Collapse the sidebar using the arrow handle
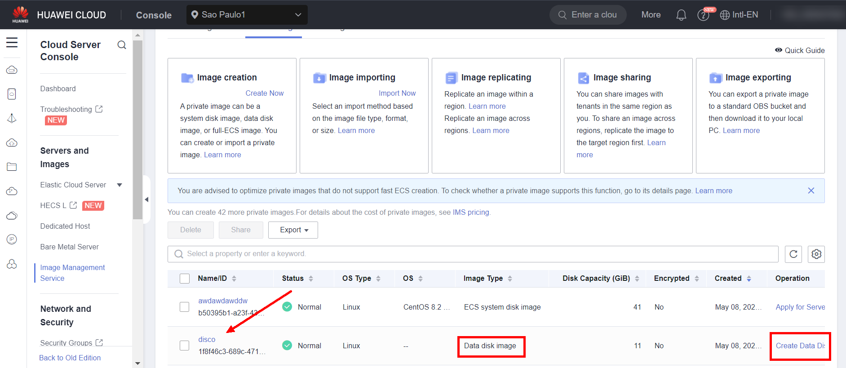Screen dimensions: 846x368 (146, 200)
